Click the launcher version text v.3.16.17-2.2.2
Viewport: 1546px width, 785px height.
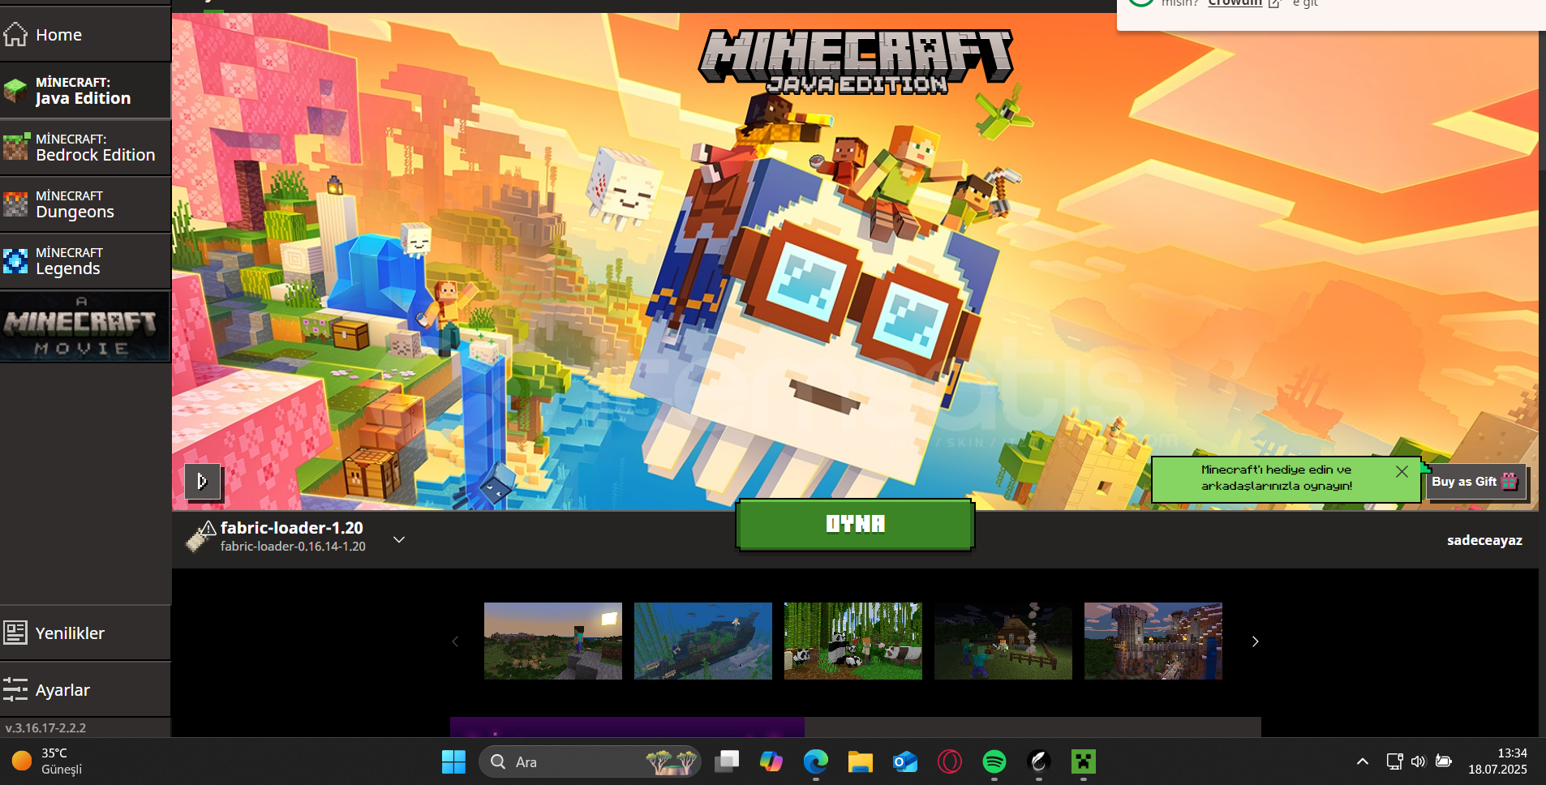[x=45, y=728]
